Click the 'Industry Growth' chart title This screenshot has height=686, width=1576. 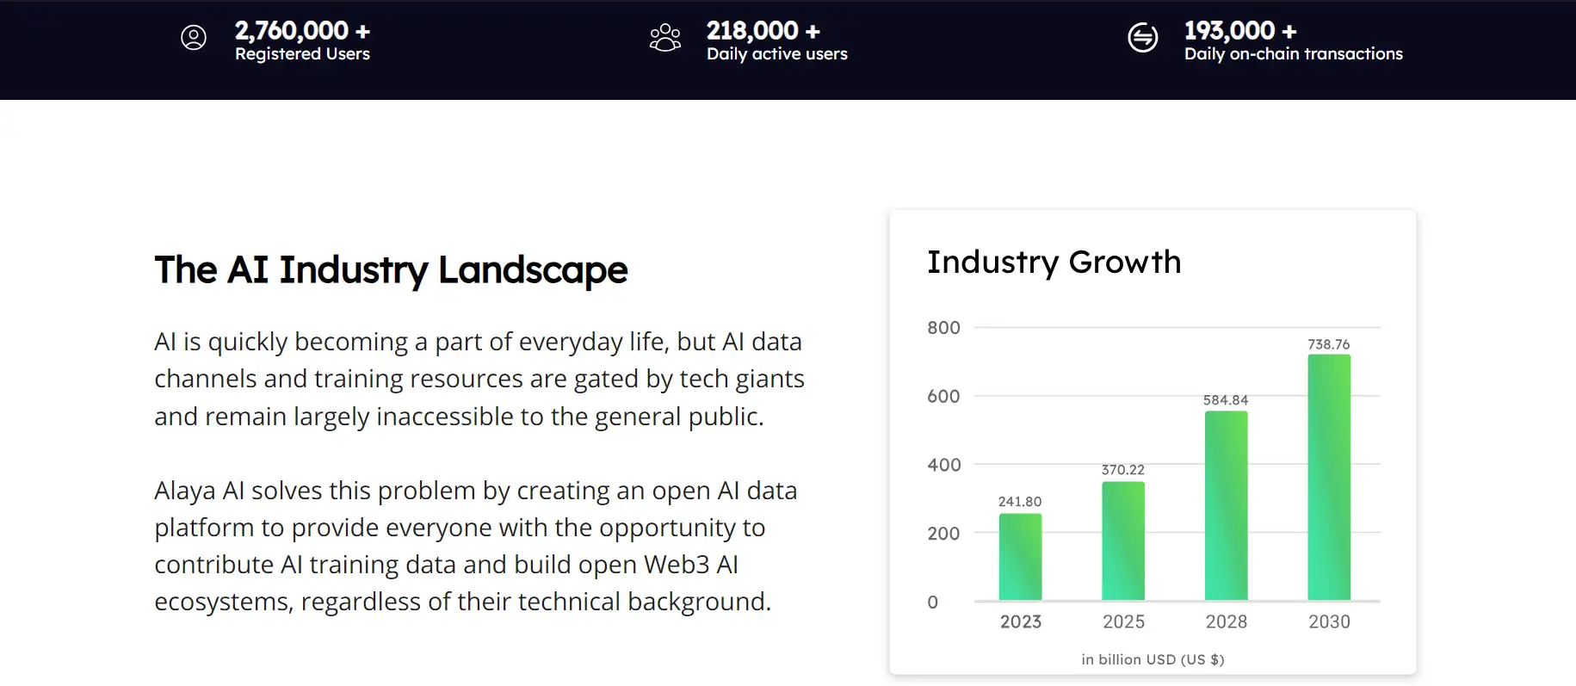pos(1054,262)
